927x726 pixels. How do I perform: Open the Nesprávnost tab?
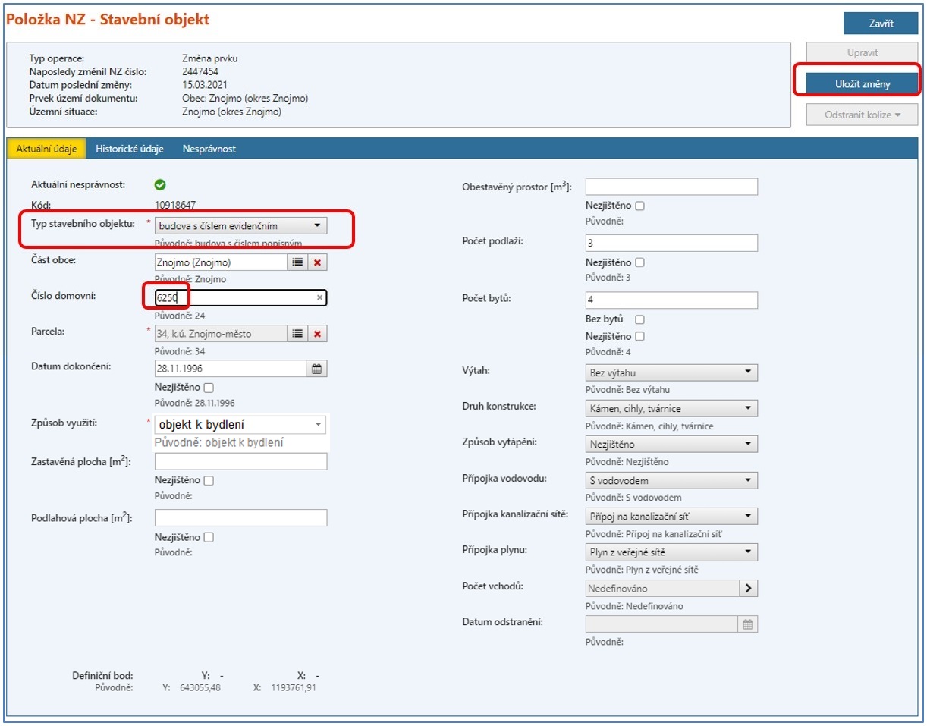pos(209,149)
